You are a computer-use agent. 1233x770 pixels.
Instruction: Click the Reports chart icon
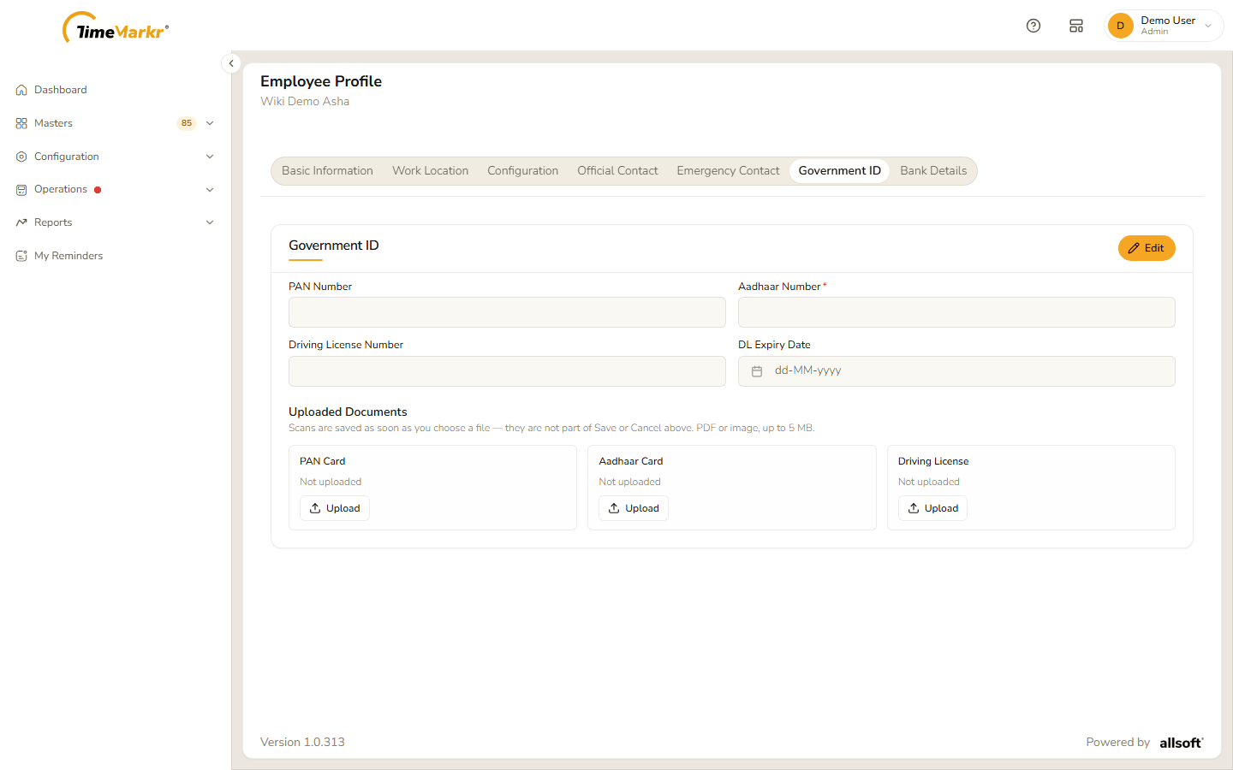point(21,222)
